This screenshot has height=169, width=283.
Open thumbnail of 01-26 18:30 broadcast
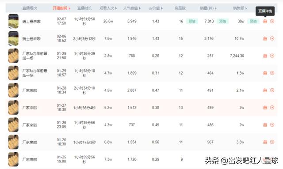pos(13,142)
